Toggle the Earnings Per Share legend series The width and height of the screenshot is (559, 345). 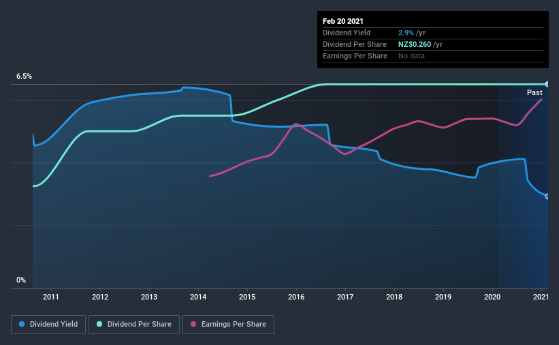[228, 325]
